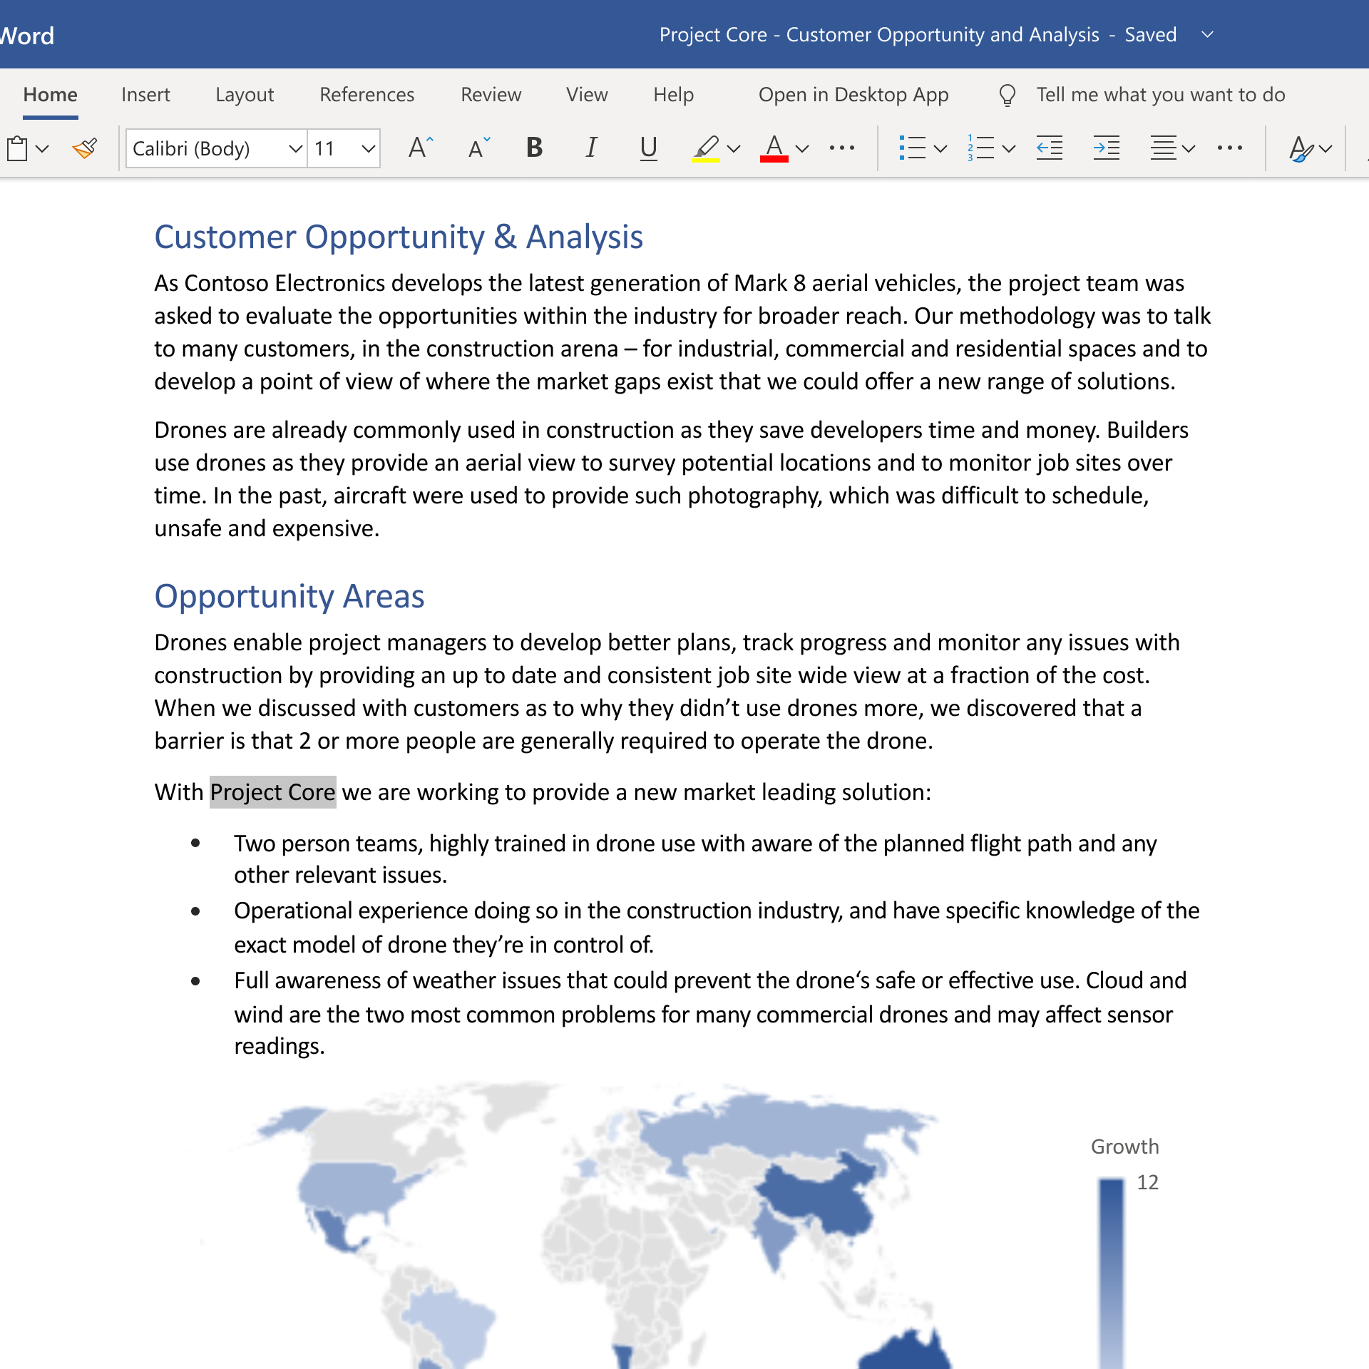Screen dimensions: 1369x1369
Task: Click the highlighted Project Core text
Action: coord(272,792)
